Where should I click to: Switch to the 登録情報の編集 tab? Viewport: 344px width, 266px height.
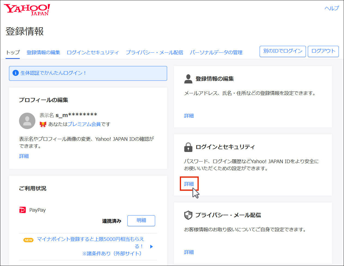(x=43, y=52)
